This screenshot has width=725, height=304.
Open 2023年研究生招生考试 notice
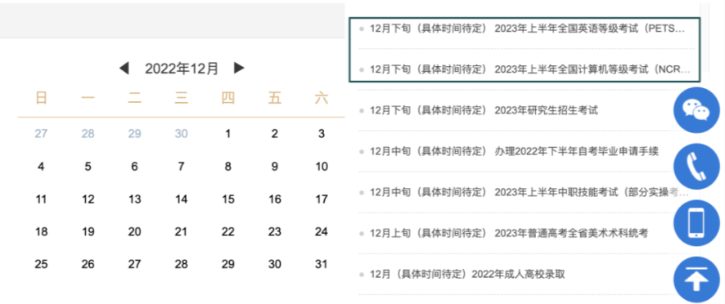click(x=484, y=110)
